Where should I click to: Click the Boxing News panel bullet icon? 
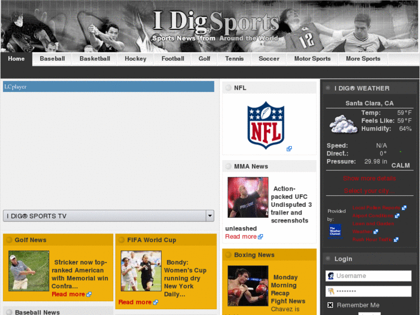tap(228, 255)
